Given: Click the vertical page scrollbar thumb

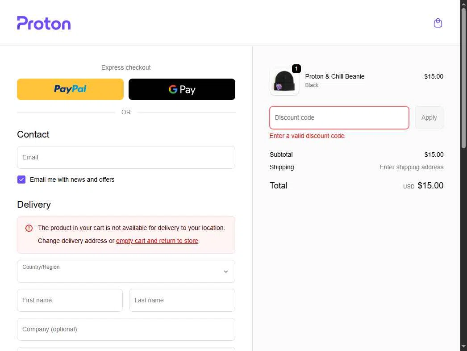Looking at the screenshot, I should pos(463,77).
